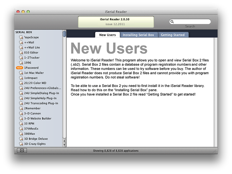Viewport: 232px width, 174px height.
Task: Open the Getting Started tab
Action: (173, 35)
